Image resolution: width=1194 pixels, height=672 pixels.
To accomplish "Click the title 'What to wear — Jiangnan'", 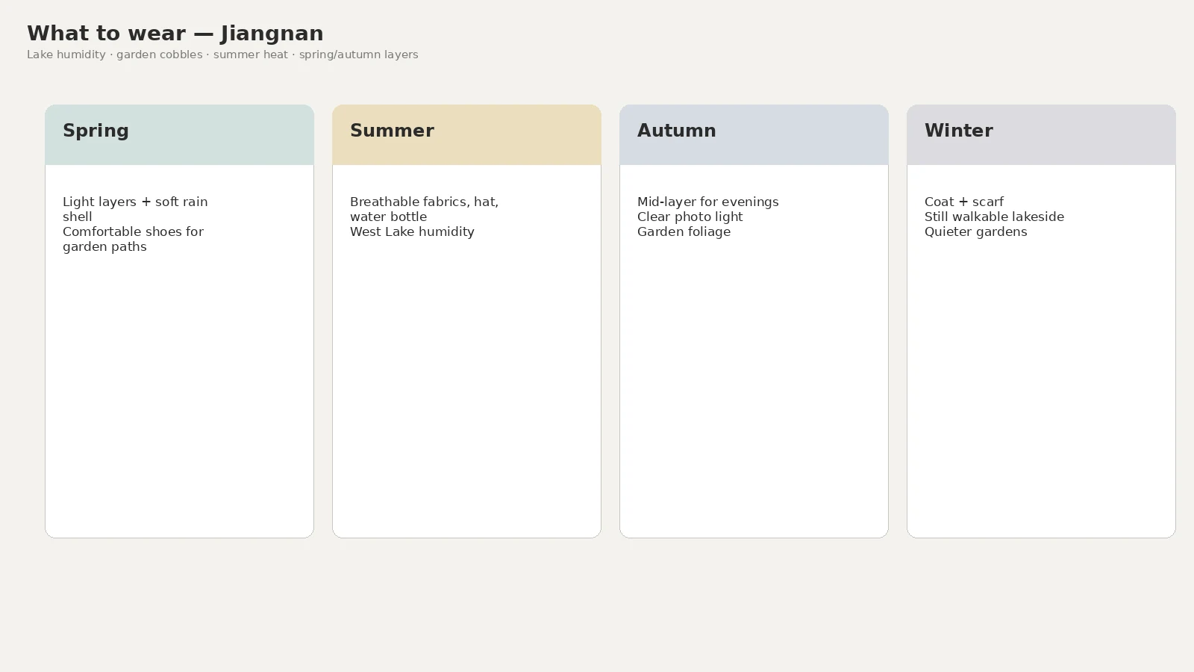I will click(175, 34).
